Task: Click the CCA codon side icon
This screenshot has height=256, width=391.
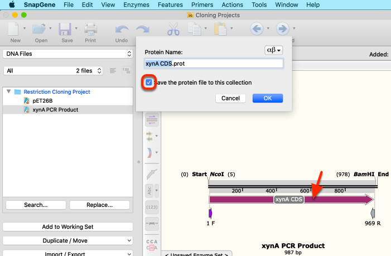Action: pos(152,244)
